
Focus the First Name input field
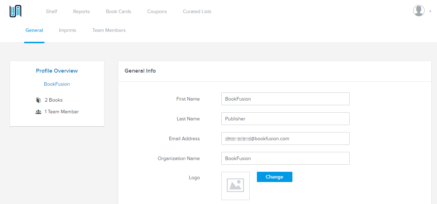(285, 99)
